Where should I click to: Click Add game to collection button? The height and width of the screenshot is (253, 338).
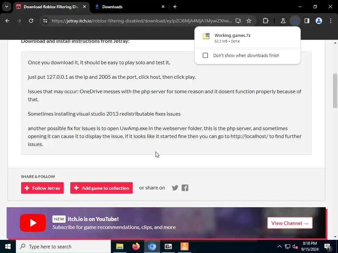[x=101, y=188]
